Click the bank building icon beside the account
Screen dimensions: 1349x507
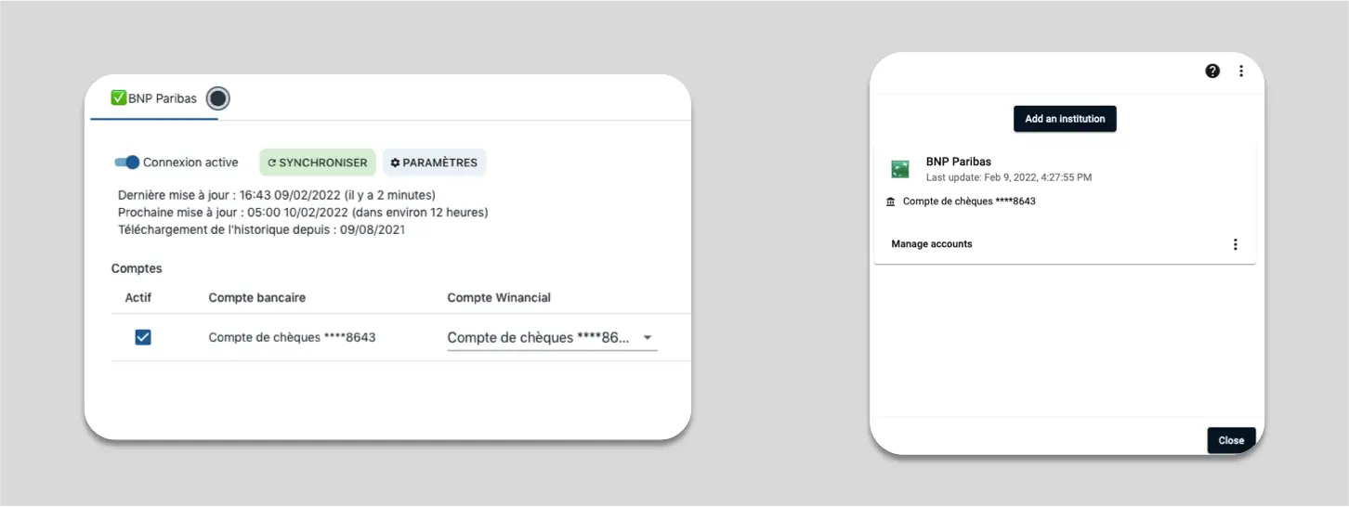pyautogui.click(x=891, y=201)
